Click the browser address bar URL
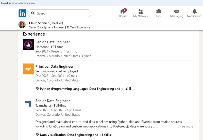The height and width of the screenshot is (140, 203). click(x=18, y=3)
